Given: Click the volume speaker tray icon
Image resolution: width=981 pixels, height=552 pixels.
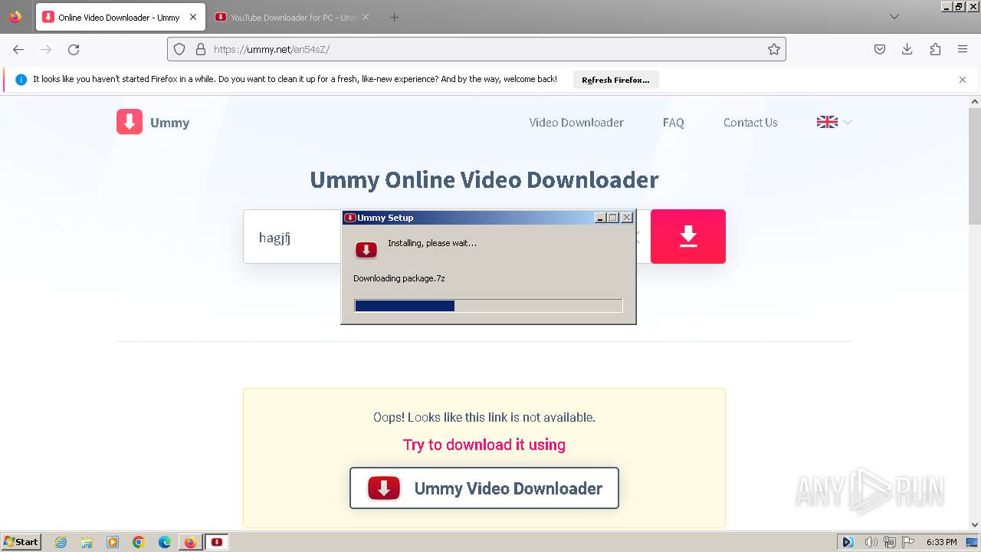Looking at the screenshot, I should (871, 542).
